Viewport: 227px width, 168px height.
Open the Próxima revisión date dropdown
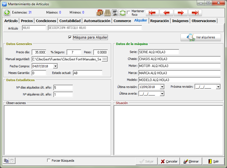coord(218,87)
